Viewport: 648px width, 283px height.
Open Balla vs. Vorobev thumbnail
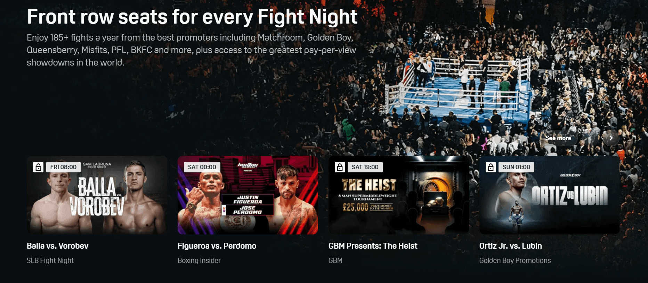(97, 195)
